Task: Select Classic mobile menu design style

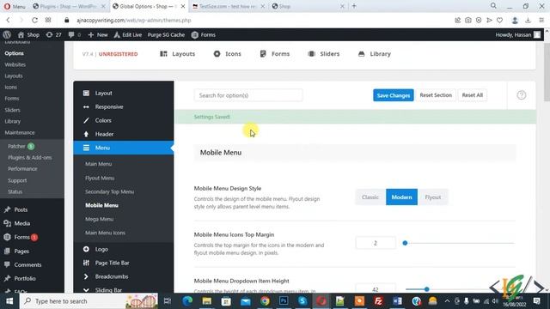Action: 370,197
